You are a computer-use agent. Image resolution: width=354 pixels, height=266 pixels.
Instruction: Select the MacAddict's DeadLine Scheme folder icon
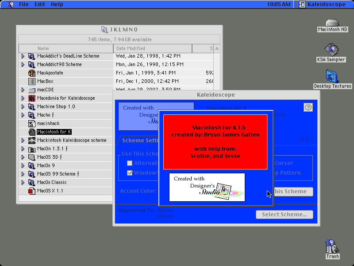pyautogui.click(x=31, y=56)
